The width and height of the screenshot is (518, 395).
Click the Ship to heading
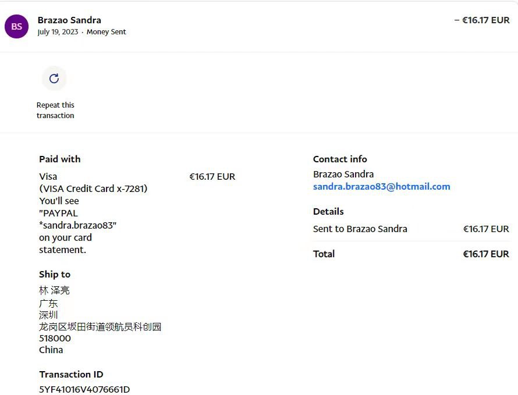tap(55, 274)
